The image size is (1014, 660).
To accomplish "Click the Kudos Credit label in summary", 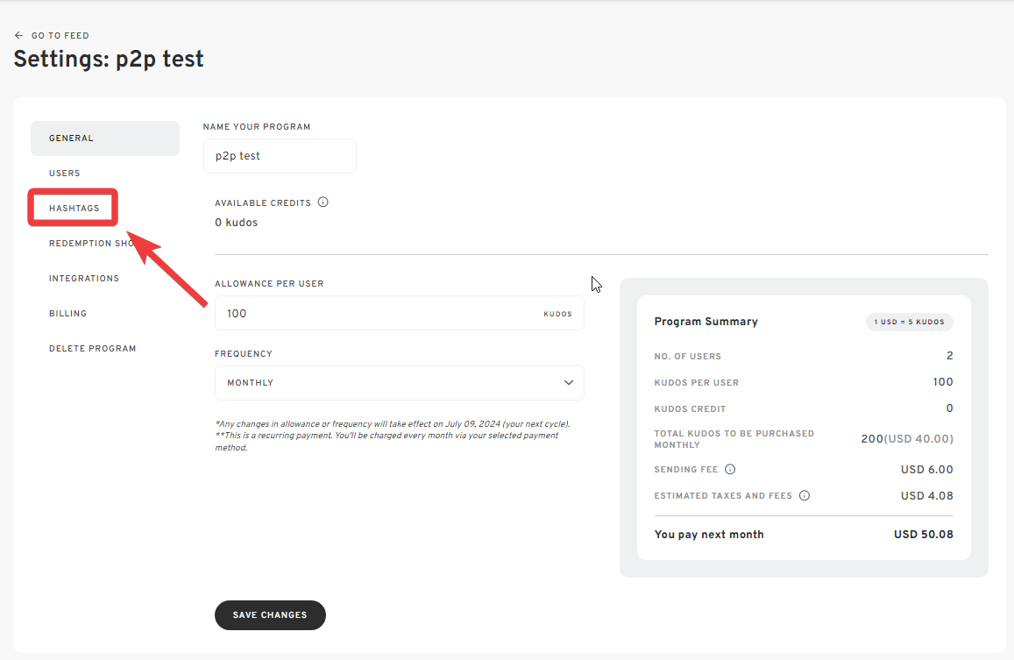I will [x=690, y=409].
